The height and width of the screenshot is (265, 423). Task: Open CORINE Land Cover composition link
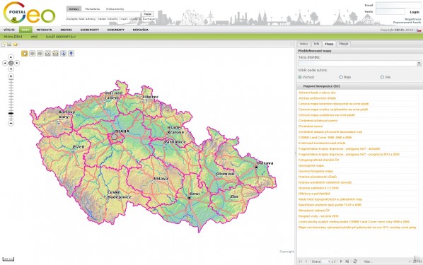pos(325,138)
